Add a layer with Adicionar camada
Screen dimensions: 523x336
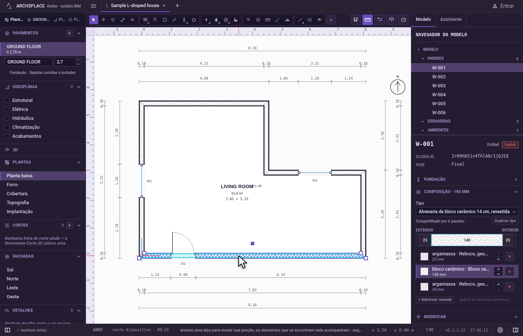point(435,299)
